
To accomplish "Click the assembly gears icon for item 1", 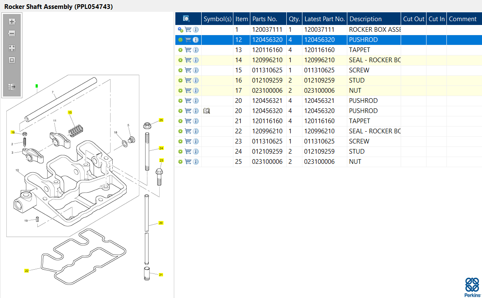I will [x=180, y=30].
